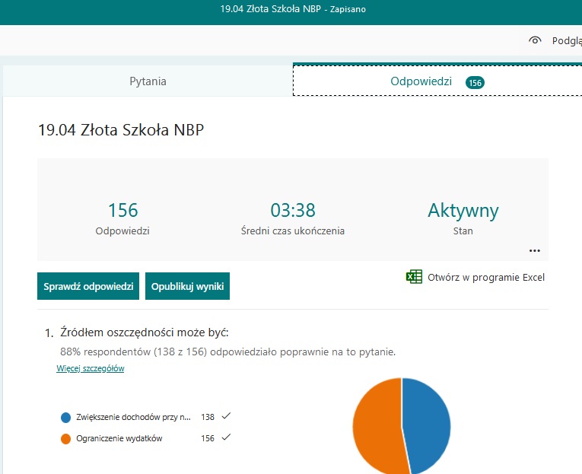Click the '88% respondentów' summary line

[228, 352]
